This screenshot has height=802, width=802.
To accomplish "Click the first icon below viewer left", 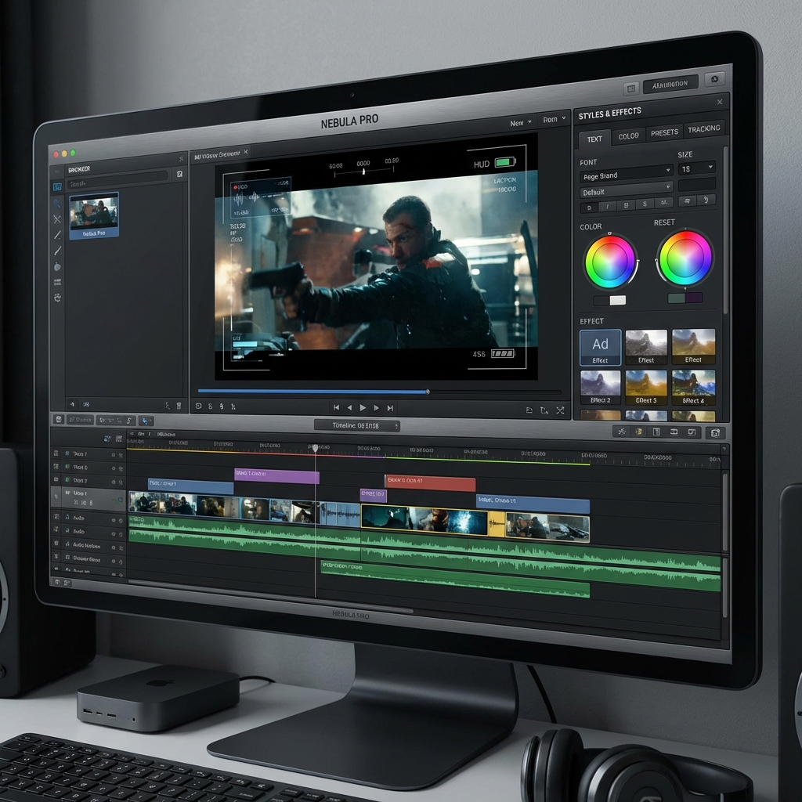I will click(x=198, y=406).
